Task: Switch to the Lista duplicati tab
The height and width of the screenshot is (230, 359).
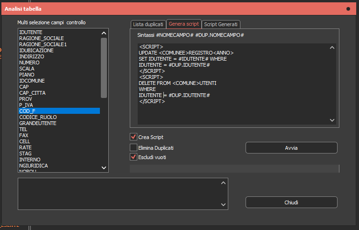Action: coord(148,24)
